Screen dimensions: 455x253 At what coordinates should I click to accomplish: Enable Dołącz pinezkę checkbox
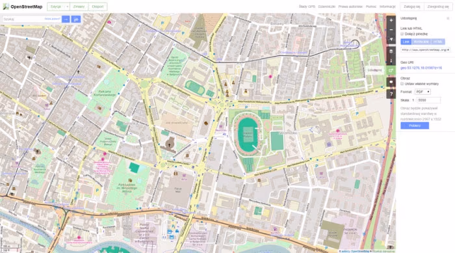[402, 34]
